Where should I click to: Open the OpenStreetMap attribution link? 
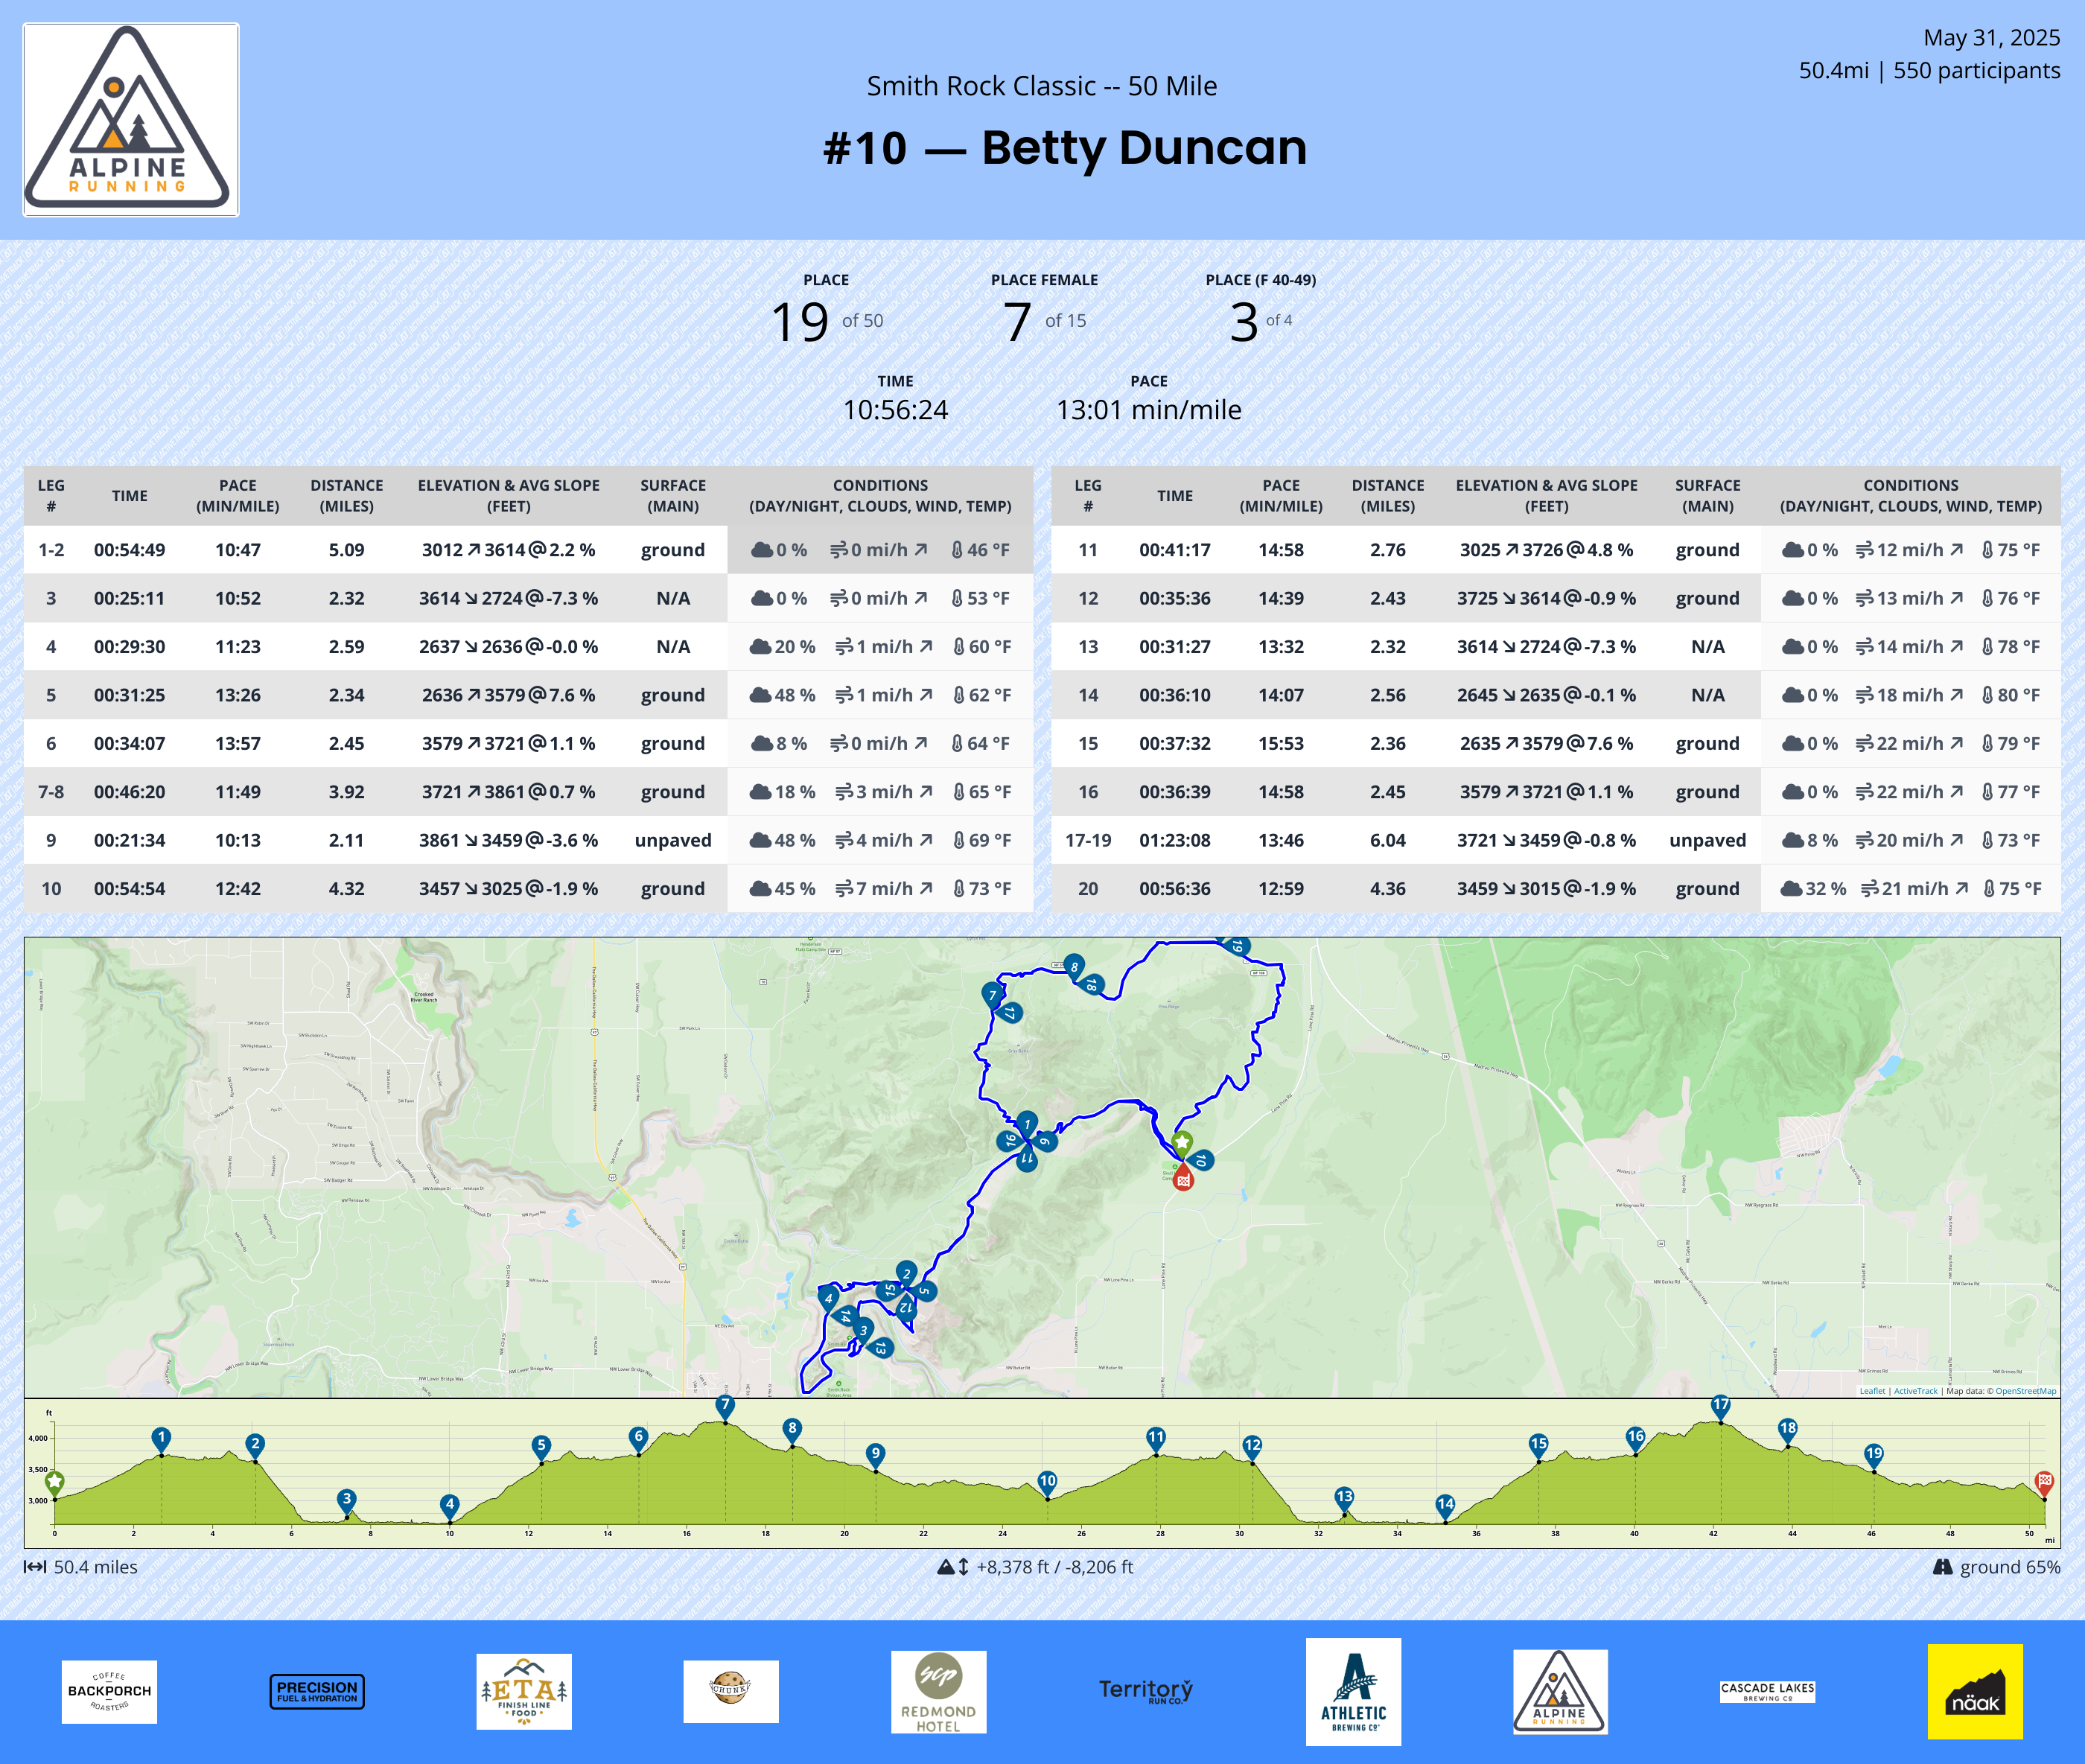pyautogui.click(x=2026, y=1391)
